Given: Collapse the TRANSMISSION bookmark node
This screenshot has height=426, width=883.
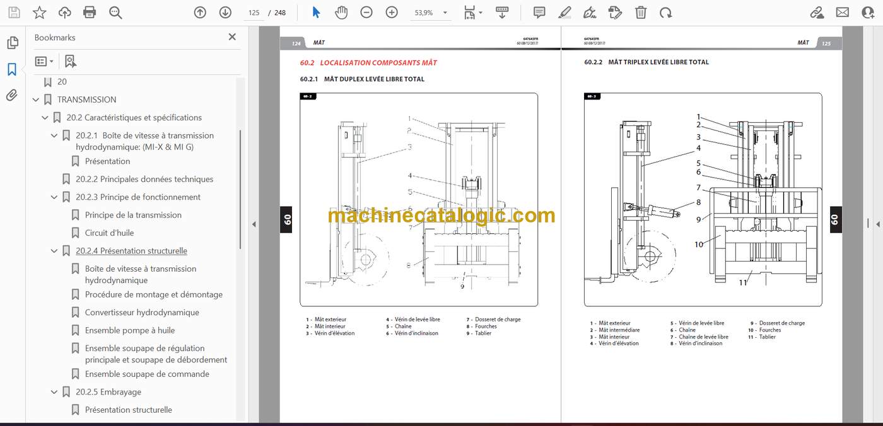Looking at the screenshot, I should click(x=36, y=100).
